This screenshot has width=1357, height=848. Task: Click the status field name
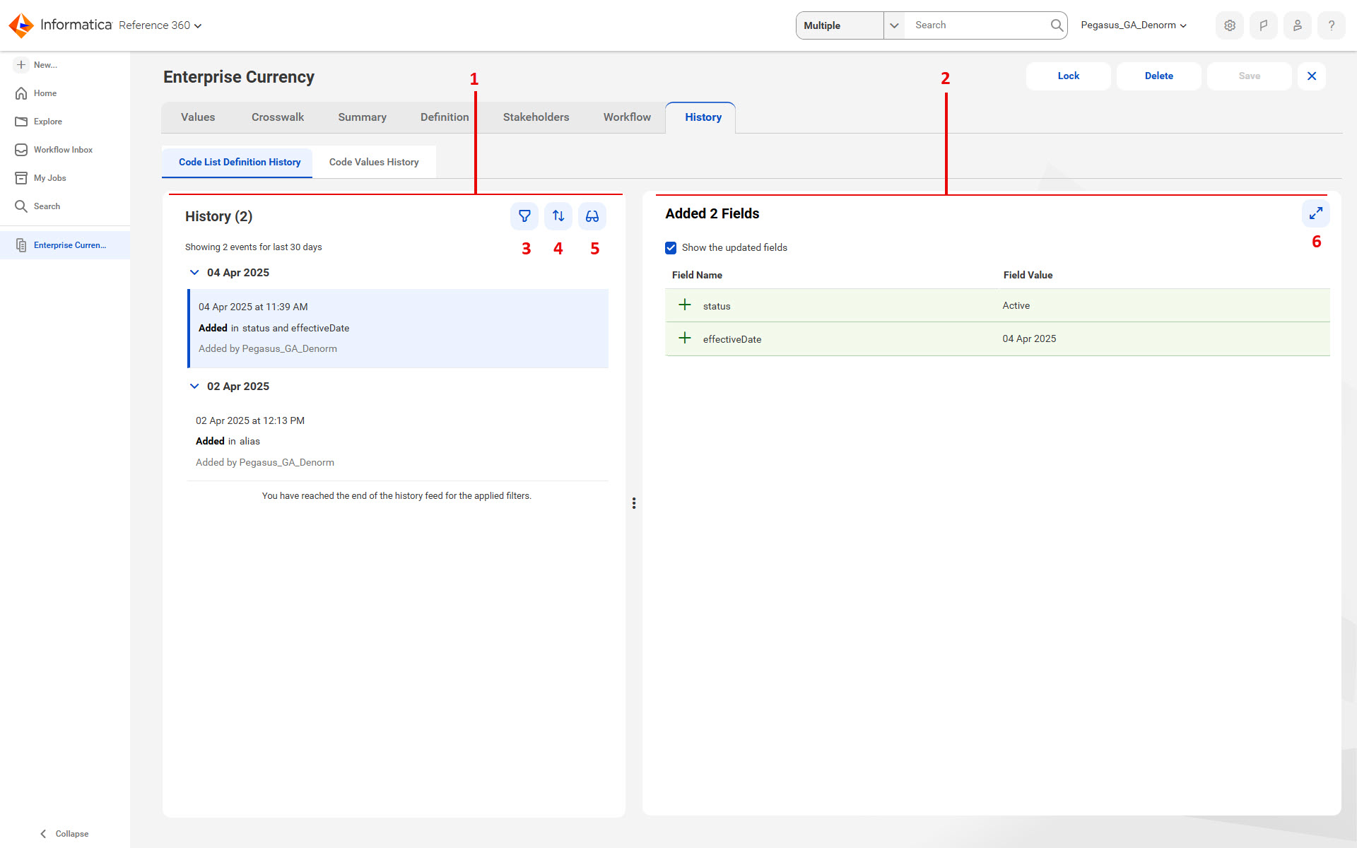pos(717,306)
